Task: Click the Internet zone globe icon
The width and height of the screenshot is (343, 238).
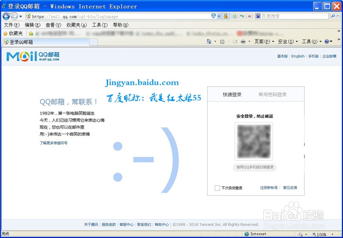Action: pyautogui.click(x=247, y=234)
